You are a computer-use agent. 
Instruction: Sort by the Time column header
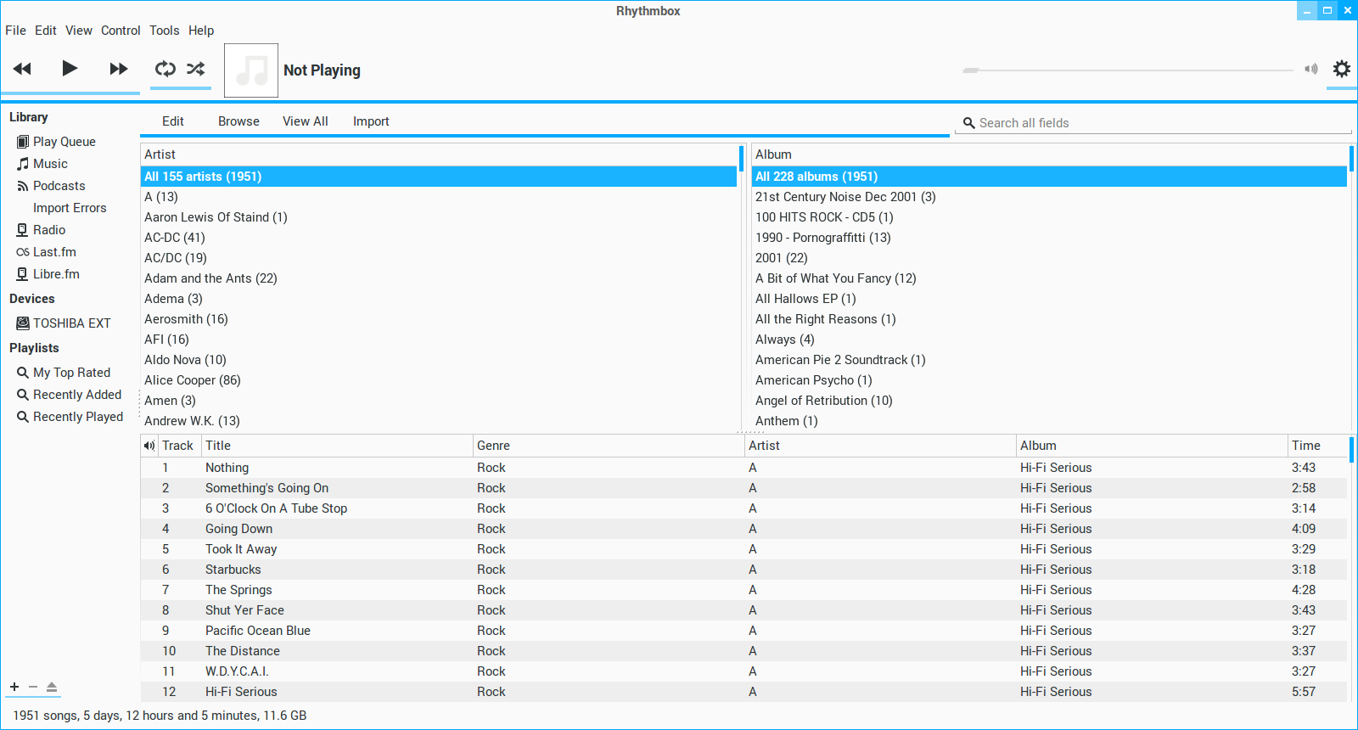1317,446
